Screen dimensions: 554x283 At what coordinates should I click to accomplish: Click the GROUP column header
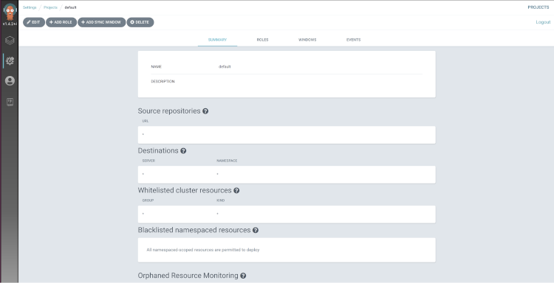click(x=148, y=200)
